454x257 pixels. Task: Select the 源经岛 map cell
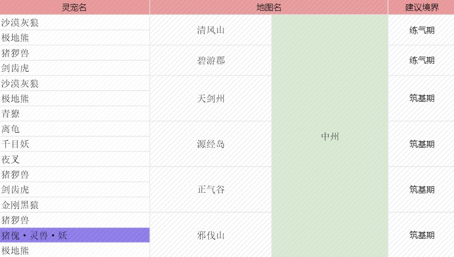(211, 144)
